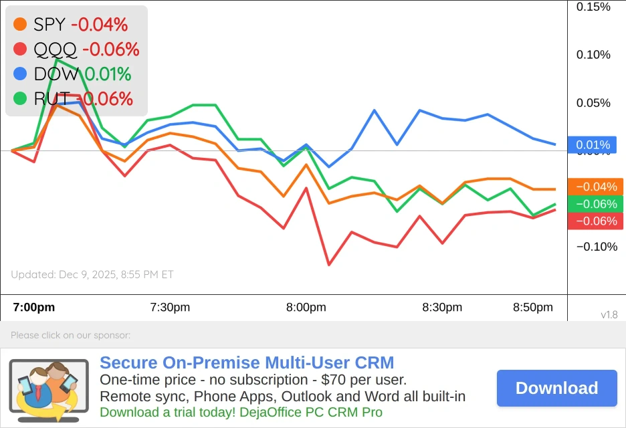Click the blue 0.01% price tag
The height and width of the screenshot is (428, 626).
pyautogui.click(x=595, y=145)
